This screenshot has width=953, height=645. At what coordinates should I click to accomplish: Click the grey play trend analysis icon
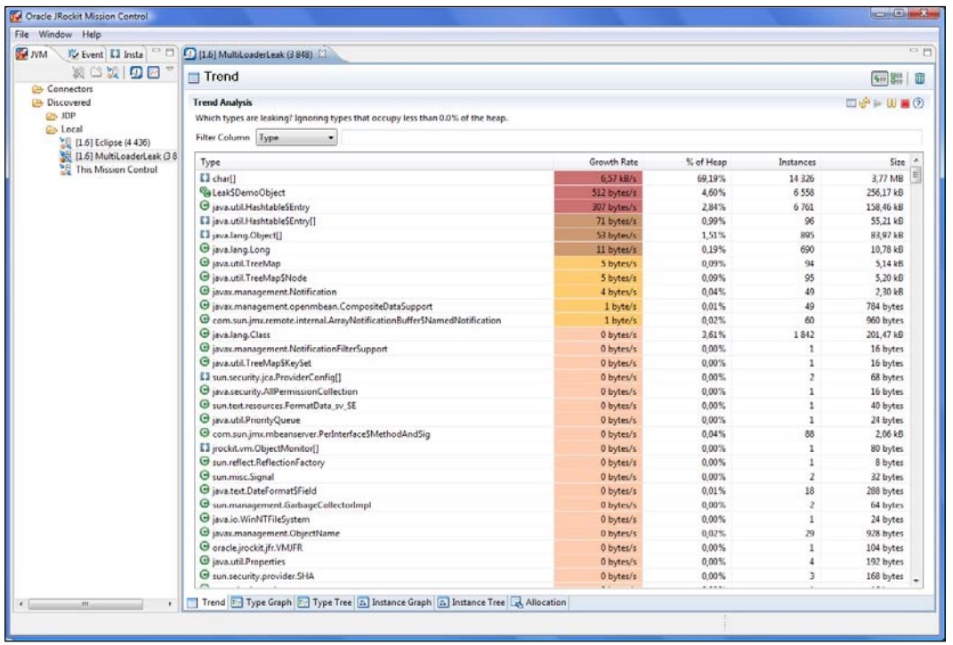(x=877, y=103)
